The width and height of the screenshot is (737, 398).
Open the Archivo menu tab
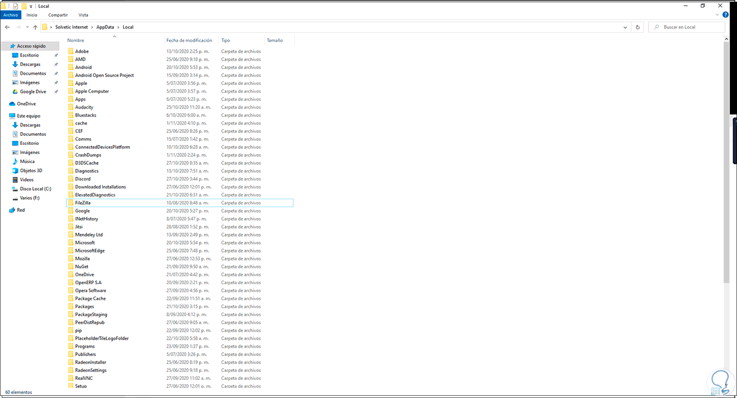(x=11, y=15)
